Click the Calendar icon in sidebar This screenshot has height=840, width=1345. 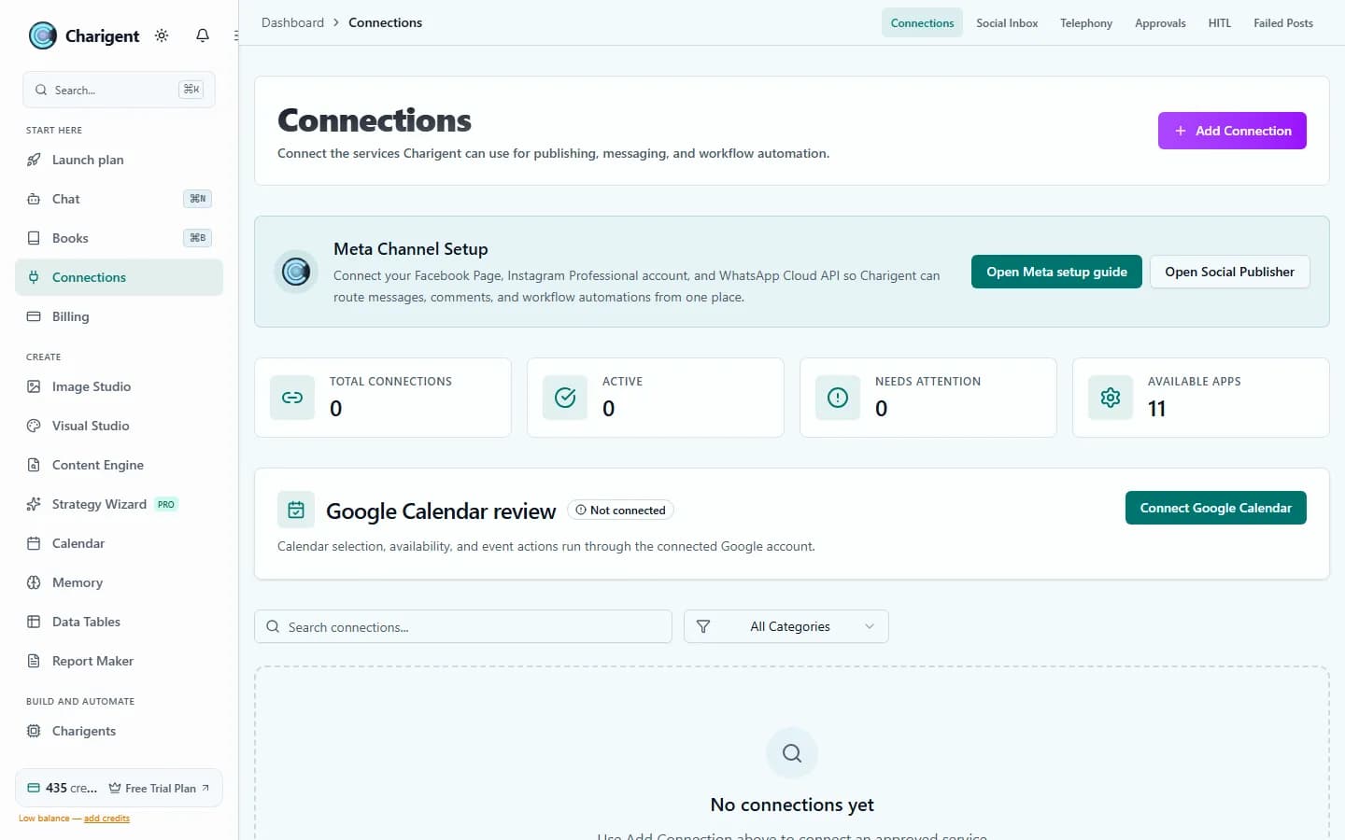34,543
